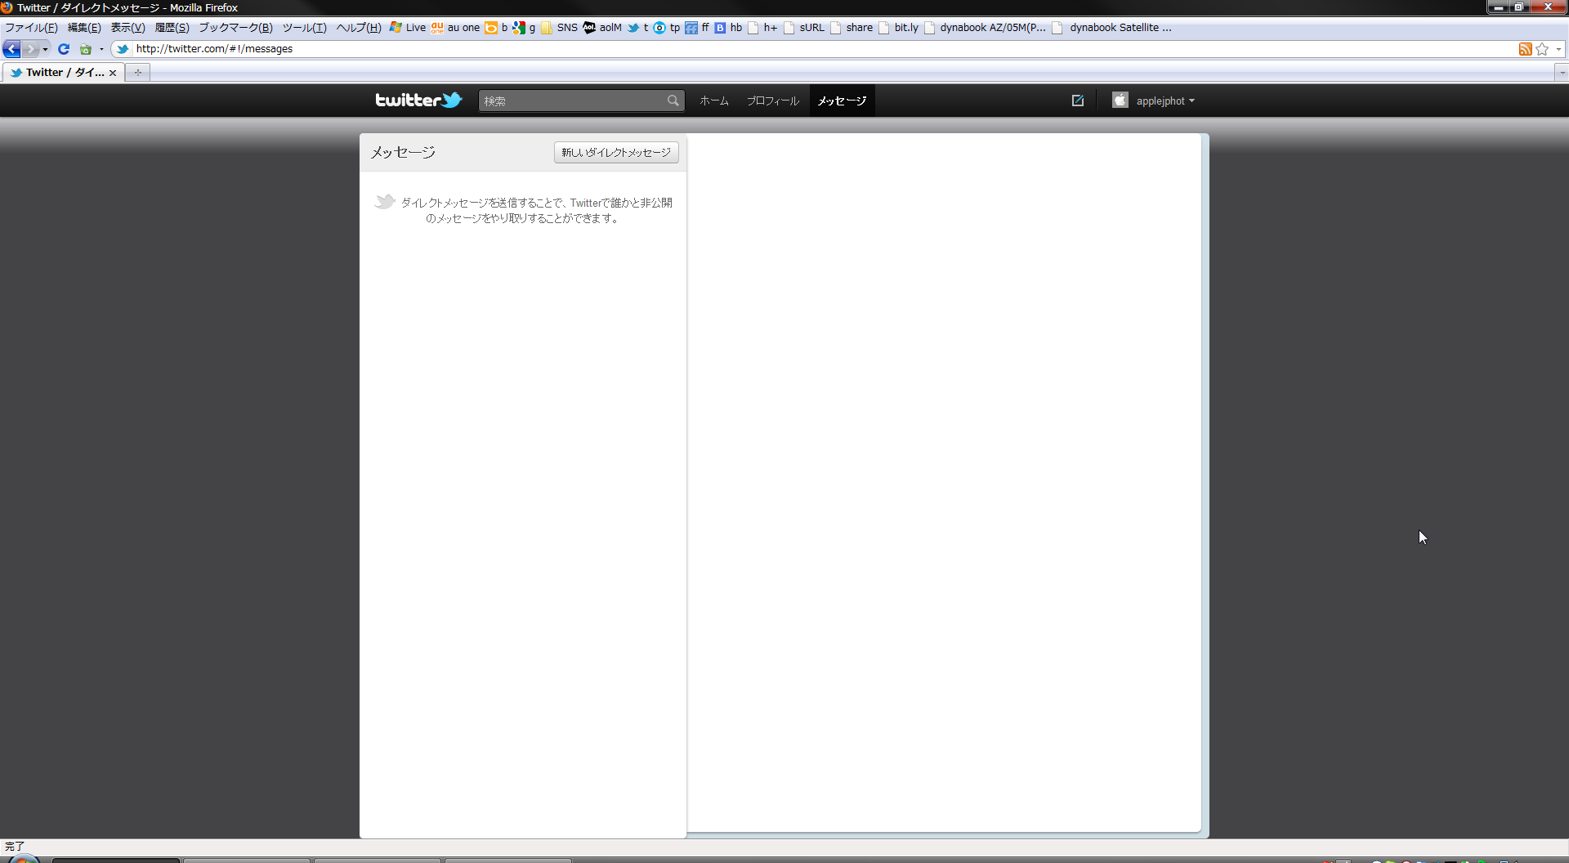Open the ブックマーク(B) menu

(x=235, y=27)
